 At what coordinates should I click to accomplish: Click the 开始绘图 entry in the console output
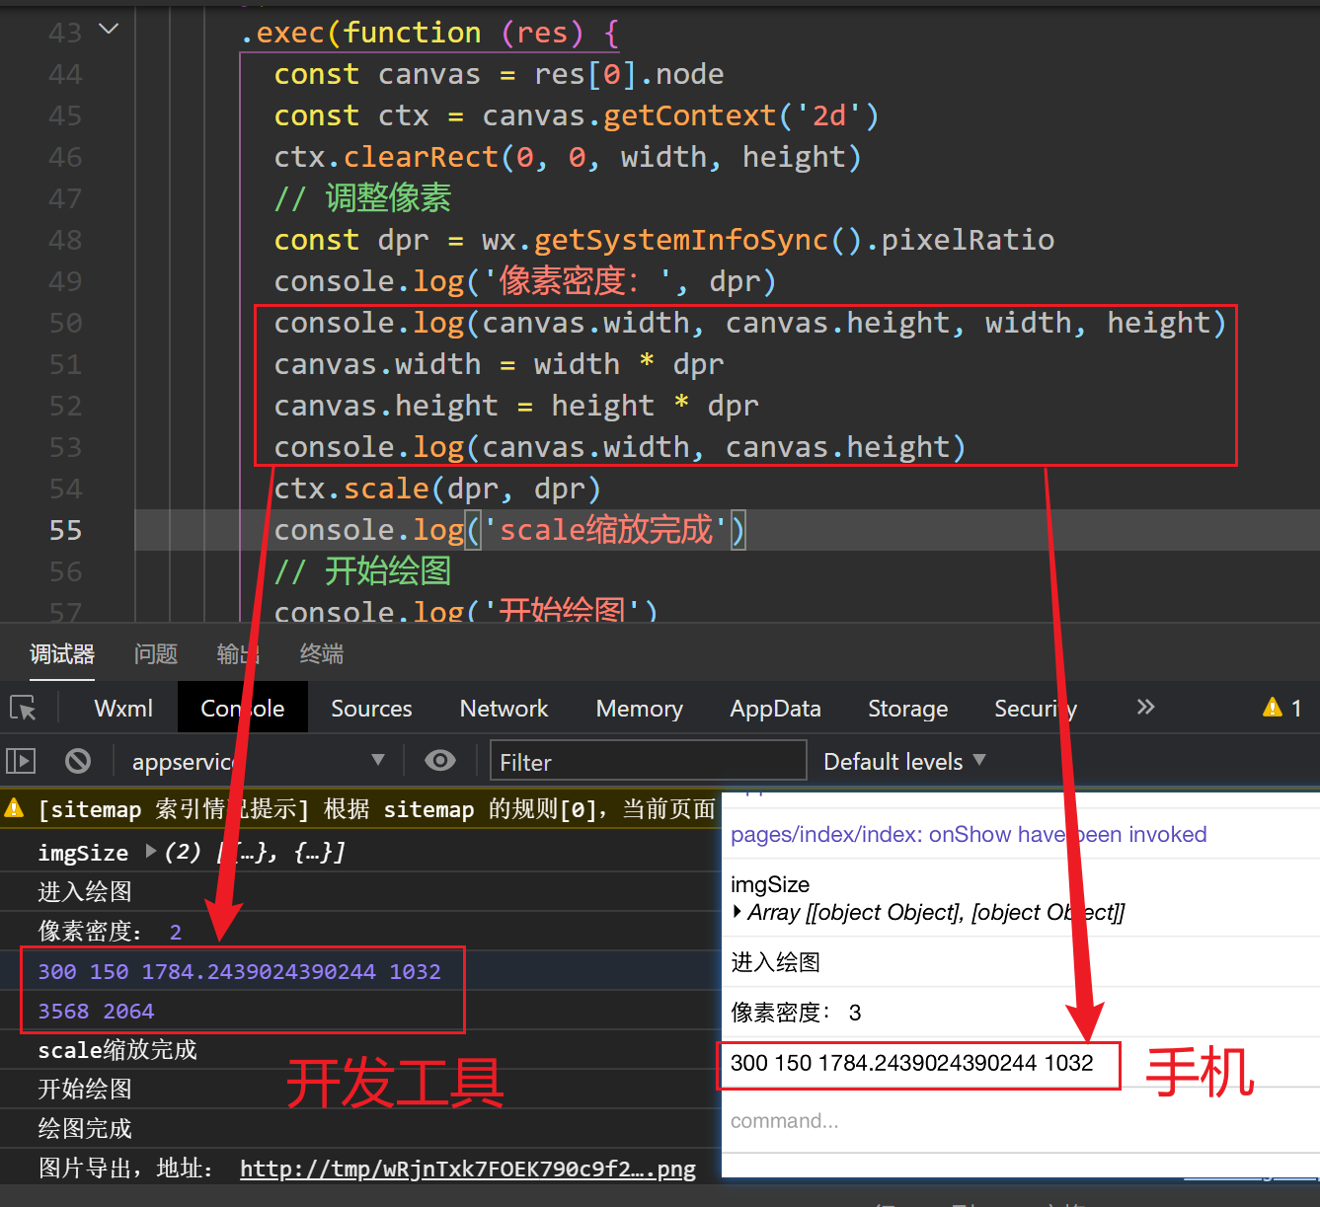click(x=85, y=1089)
